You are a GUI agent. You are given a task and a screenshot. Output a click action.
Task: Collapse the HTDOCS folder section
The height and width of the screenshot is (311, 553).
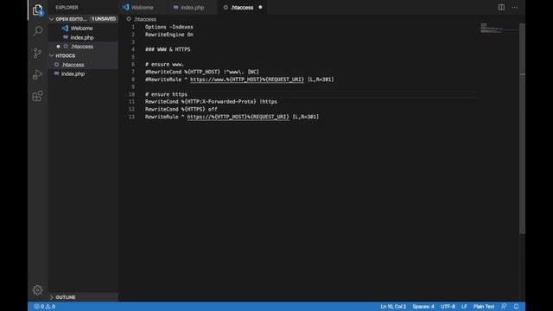(x=66, y=55)
